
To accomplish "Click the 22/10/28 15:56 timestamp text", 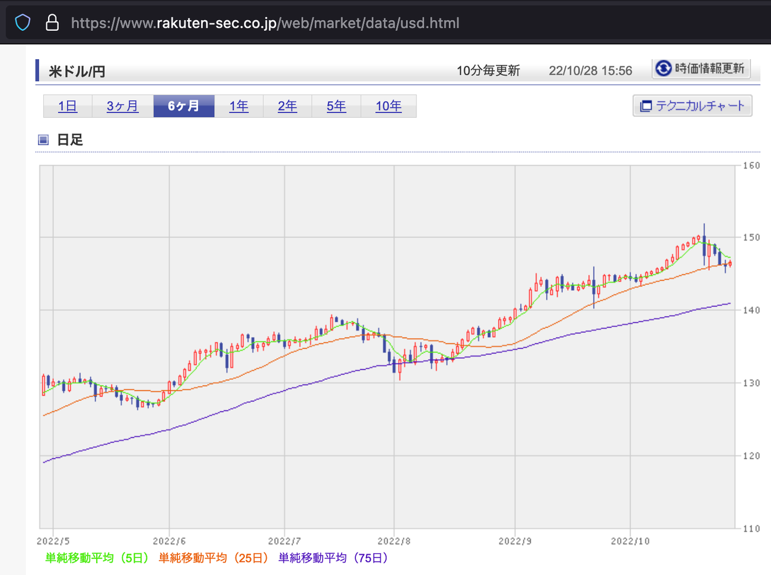I will point(590,70).
